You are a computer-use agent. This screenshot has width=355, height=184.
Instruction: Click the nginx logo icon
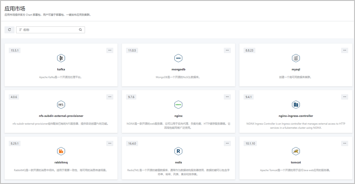(178, 105)
